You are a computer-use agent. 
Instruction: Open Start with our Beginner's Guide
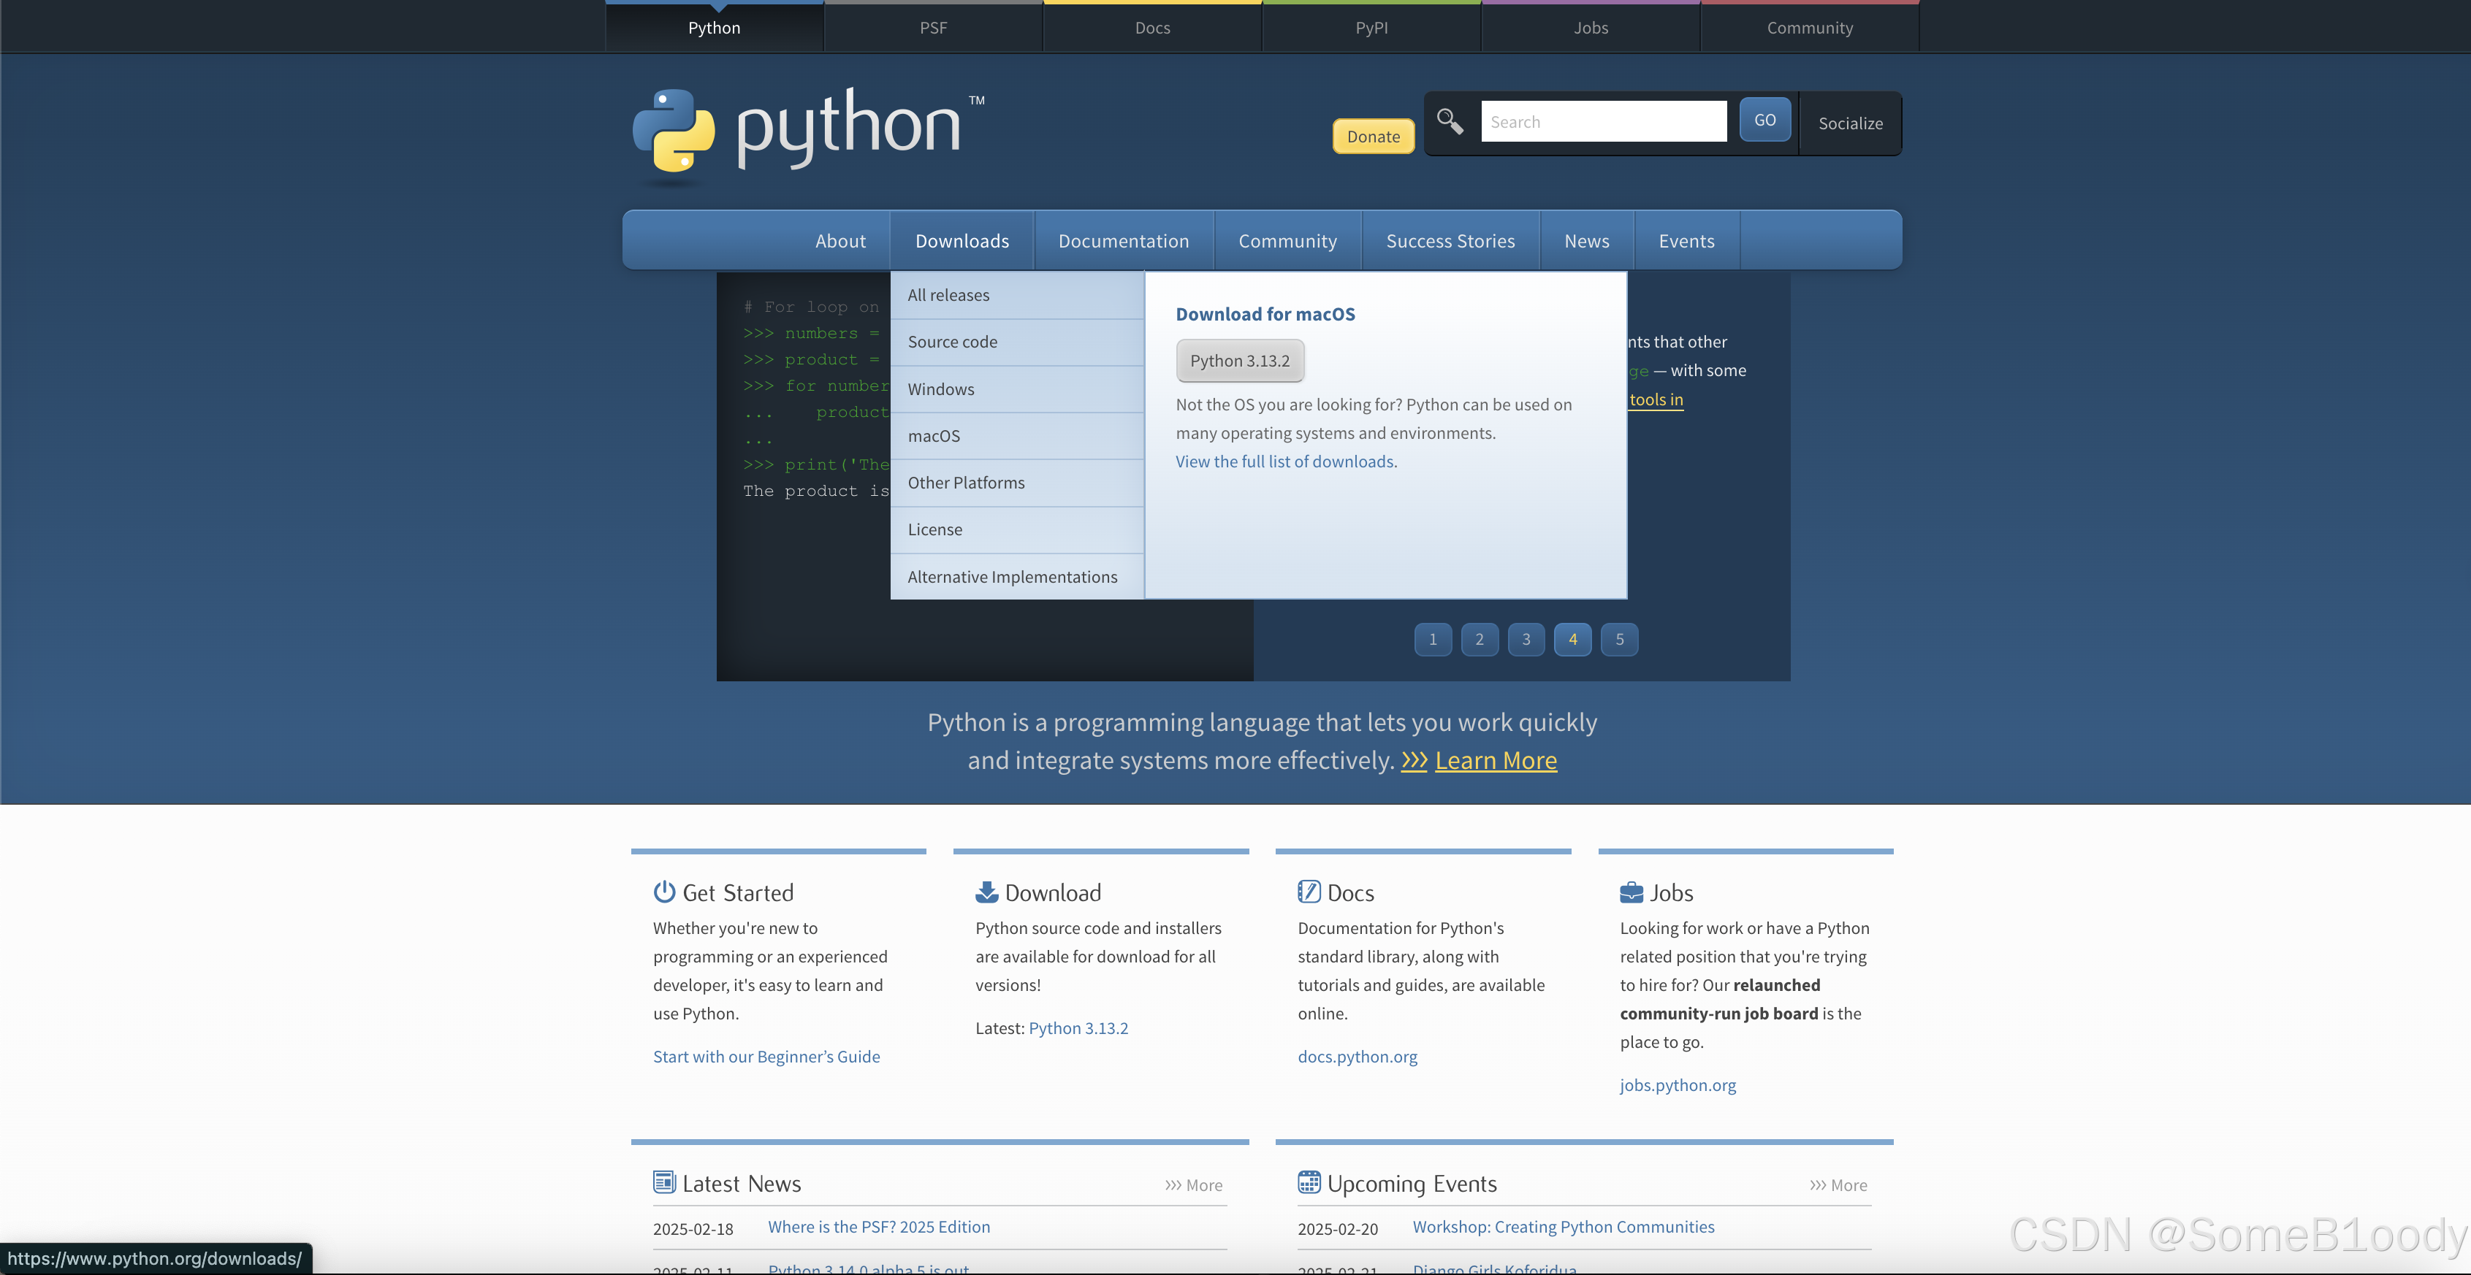click(x=766, y=1057)
